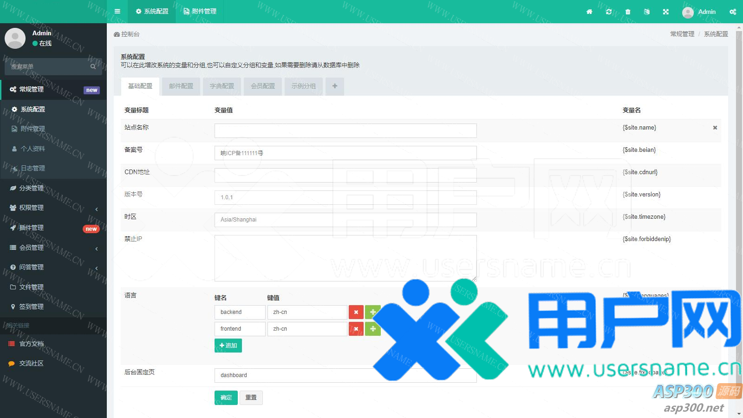Click the 时区 input field
The height and width of the screenshot is (418, 743).
pos(345,220)
